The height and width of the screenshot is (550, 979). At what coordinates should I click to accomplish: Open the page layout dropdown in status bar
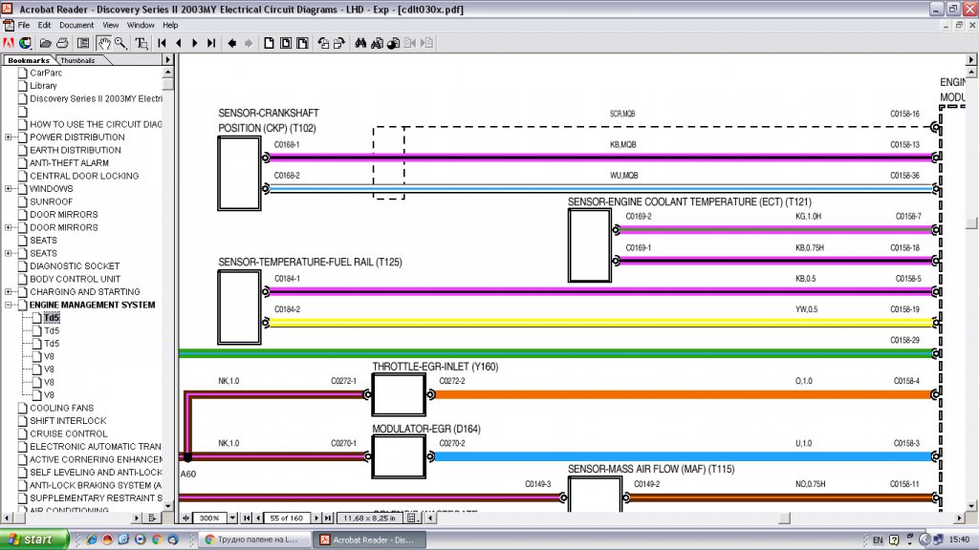coord(413,518)
